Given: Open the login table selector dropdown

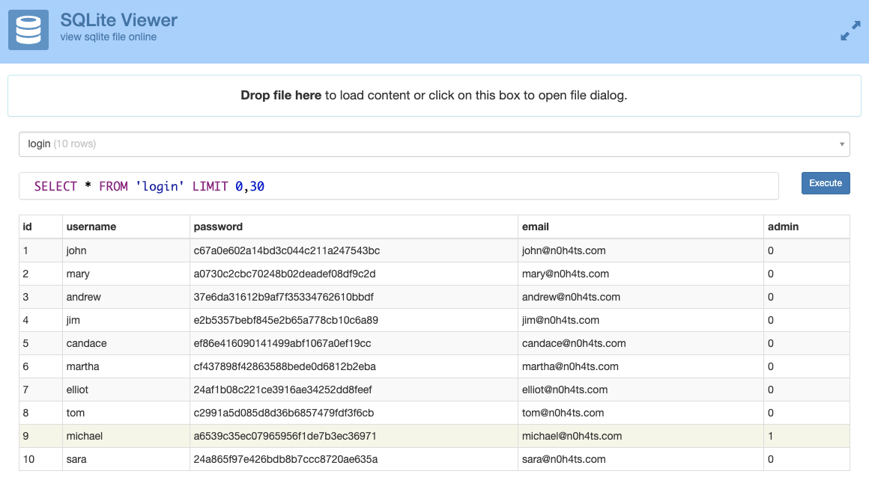Looking at the screenshot, I should (434, 144).
